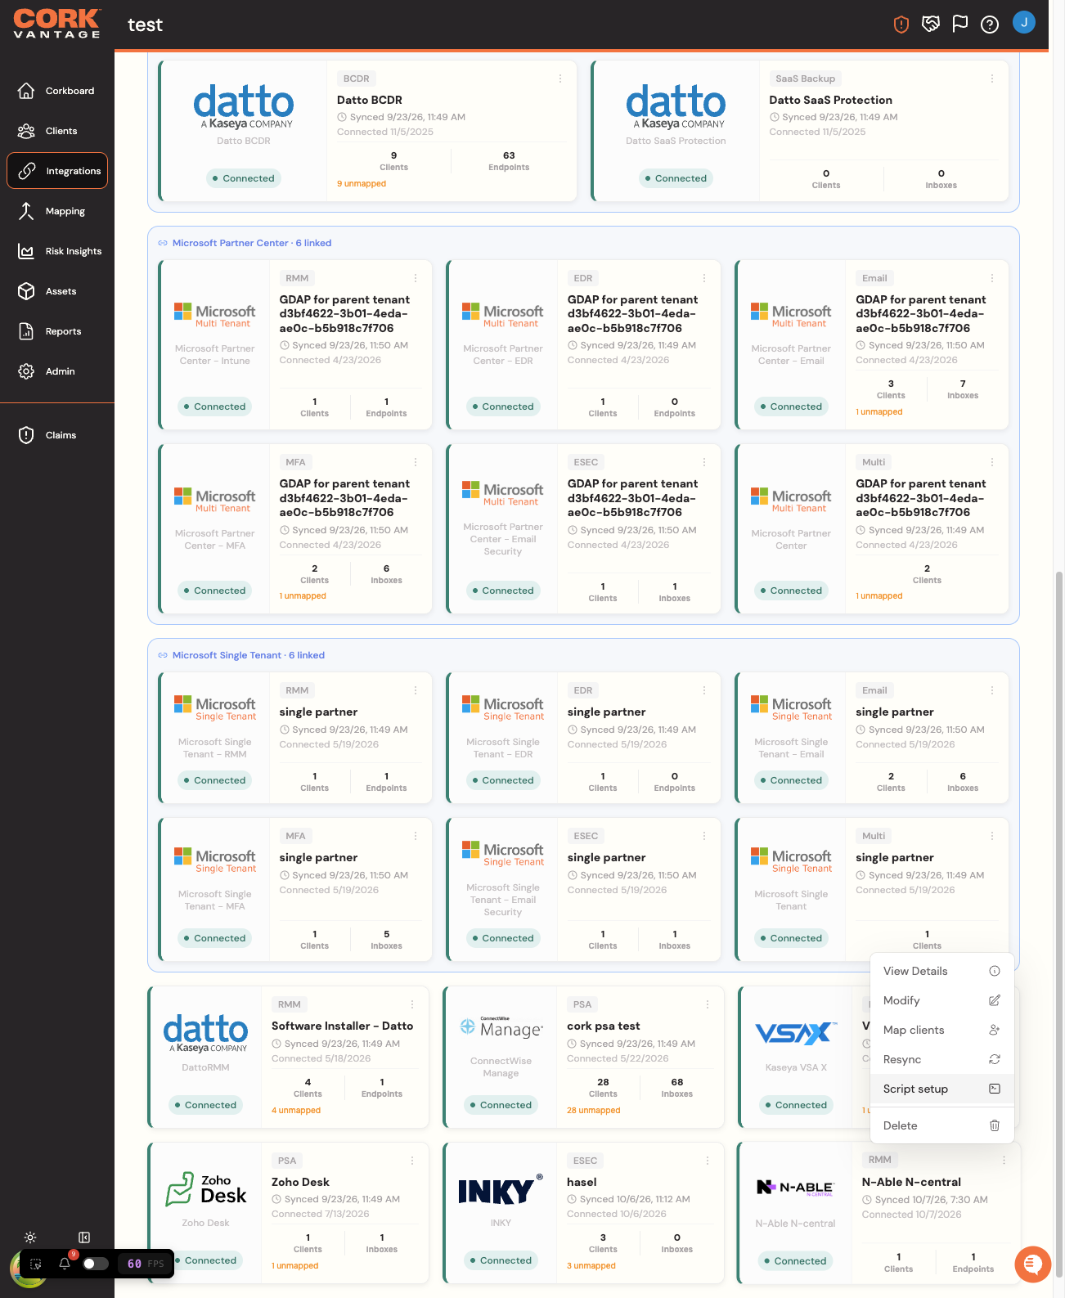Click the page vertical scrollbar

click(1059, 924)
